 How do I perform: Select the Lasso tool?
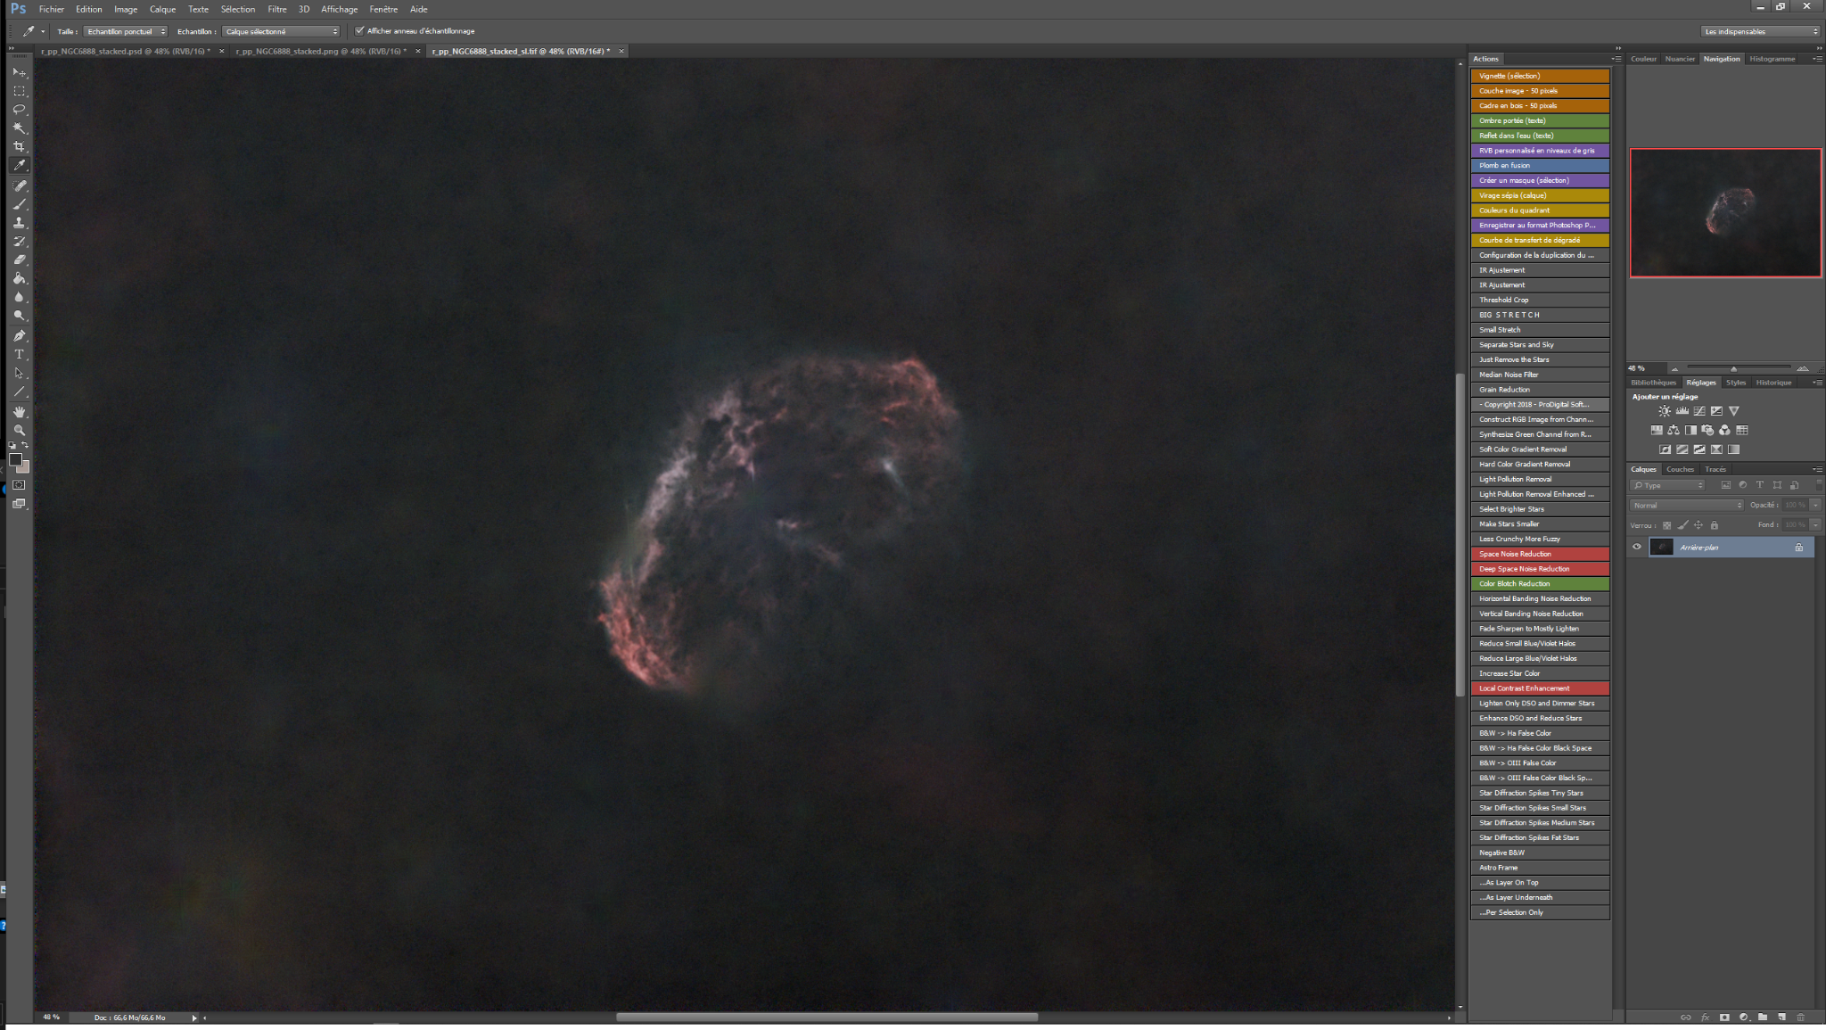(x=19, y=110)
